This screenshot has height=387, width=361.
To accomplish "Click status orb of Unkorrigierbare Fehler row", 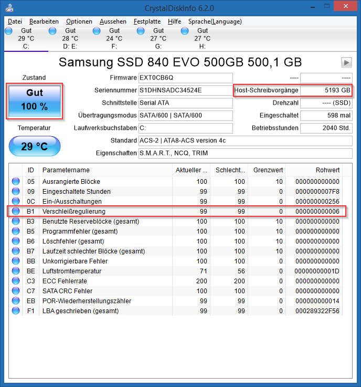I will 16,261.
